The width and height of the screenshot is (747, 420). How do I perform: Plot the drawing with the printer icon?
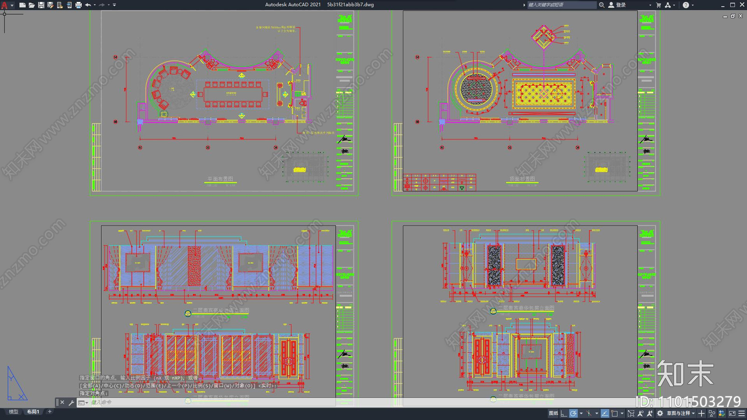78,5
